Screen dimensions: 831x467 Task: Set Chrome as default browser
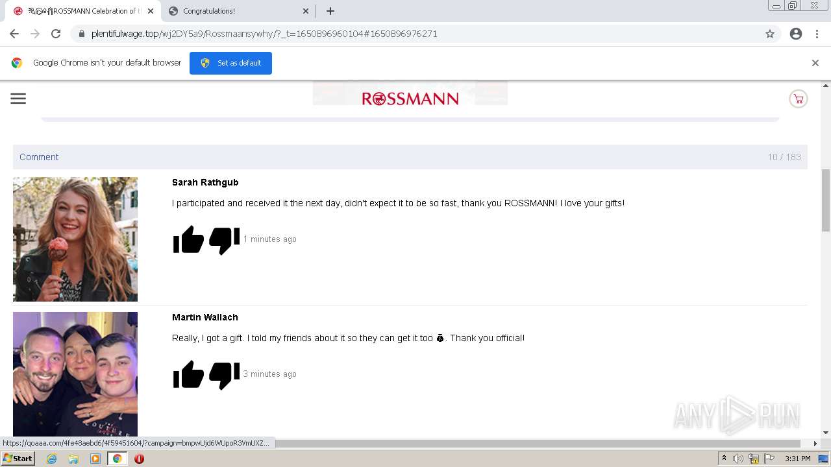point(230,63)
